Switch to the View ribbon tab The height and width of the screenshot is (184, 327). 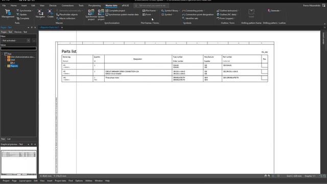[x=42, y=6]
